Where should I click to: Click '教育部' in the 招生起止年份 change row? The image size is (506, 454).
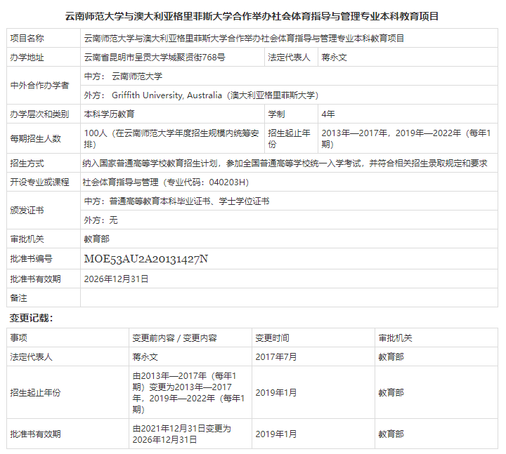point(391,393)
